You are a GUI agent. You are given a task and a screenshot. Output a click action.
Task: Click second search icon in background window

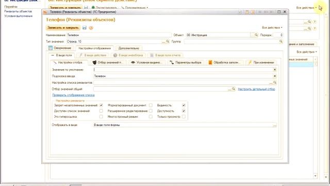click(309, 28)
